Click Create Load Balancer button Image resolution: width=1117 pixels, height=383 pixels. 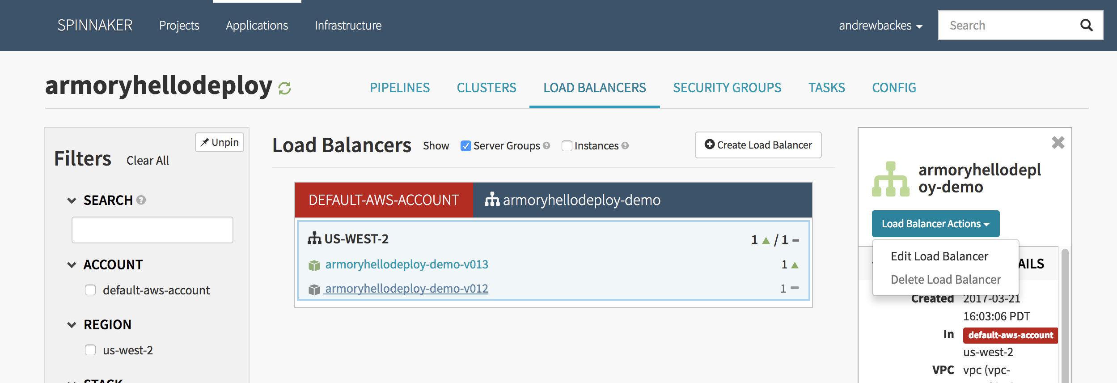tap(758, 145)
